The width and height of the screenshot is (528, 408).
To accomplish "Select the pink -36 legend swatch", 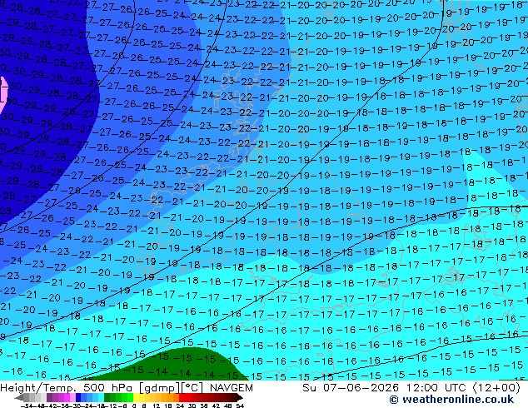I will coord(67,397).
